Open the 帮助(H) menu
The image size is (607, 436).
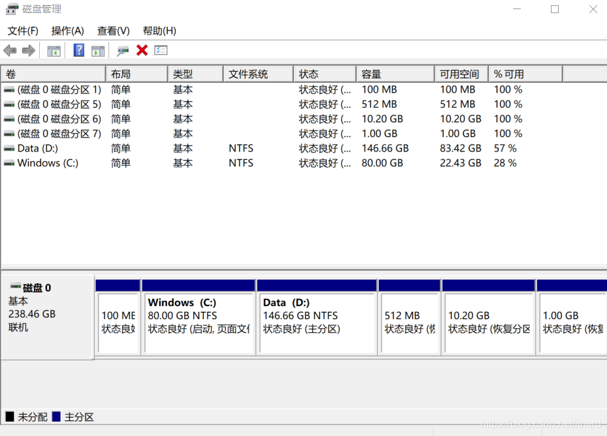[159, 31]
